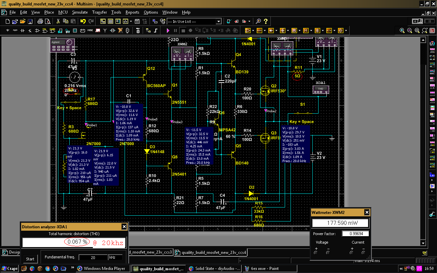Viewport: 437px width, 273px height.
Task: Open the Agilent instrument in schematic
Action: click(x=62, y=45)
